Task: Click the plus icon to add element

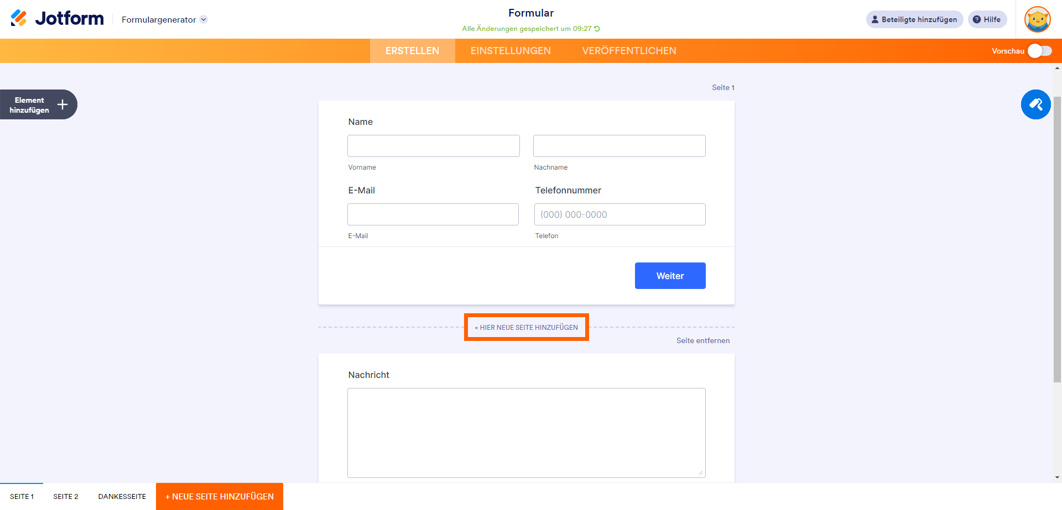Action: 63,104
